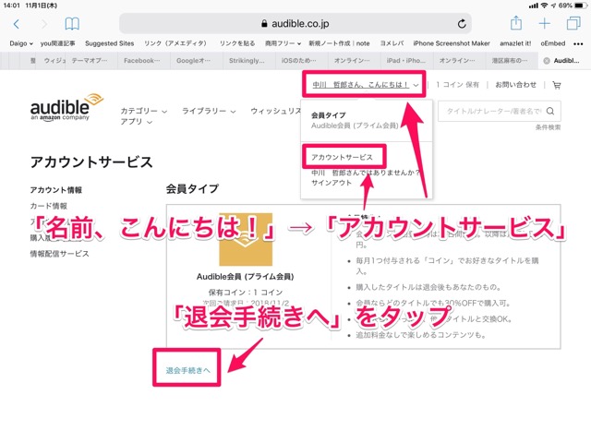591x443 pixels.
Task: Click the 退会手続きへ link
Action: point(187,370)
